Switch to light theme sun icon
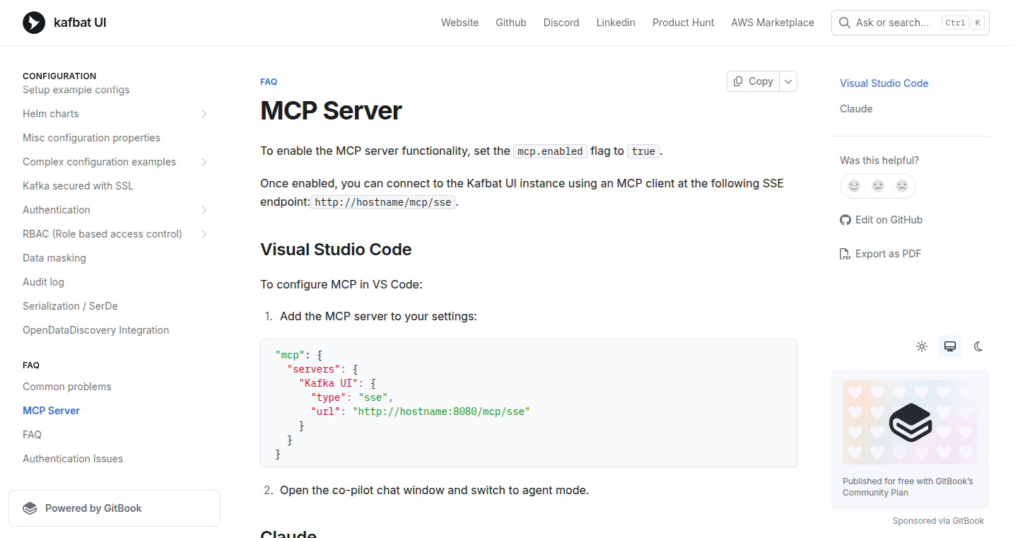The width and height of the screenshot is (1018, 538). coord(922,346)
